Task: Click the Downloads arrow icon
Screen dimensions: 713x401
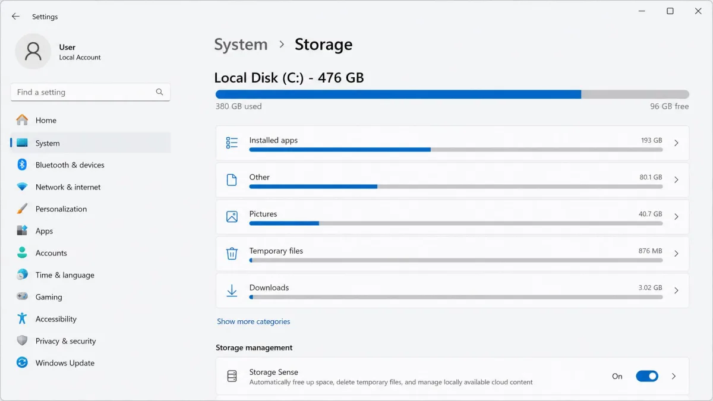Action: [232, 291]
